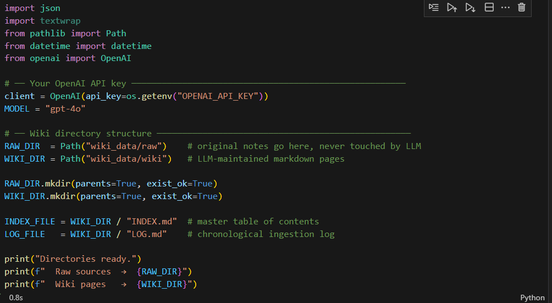Run this cell and cells below
552x303 pixels.
click(470, 7)
